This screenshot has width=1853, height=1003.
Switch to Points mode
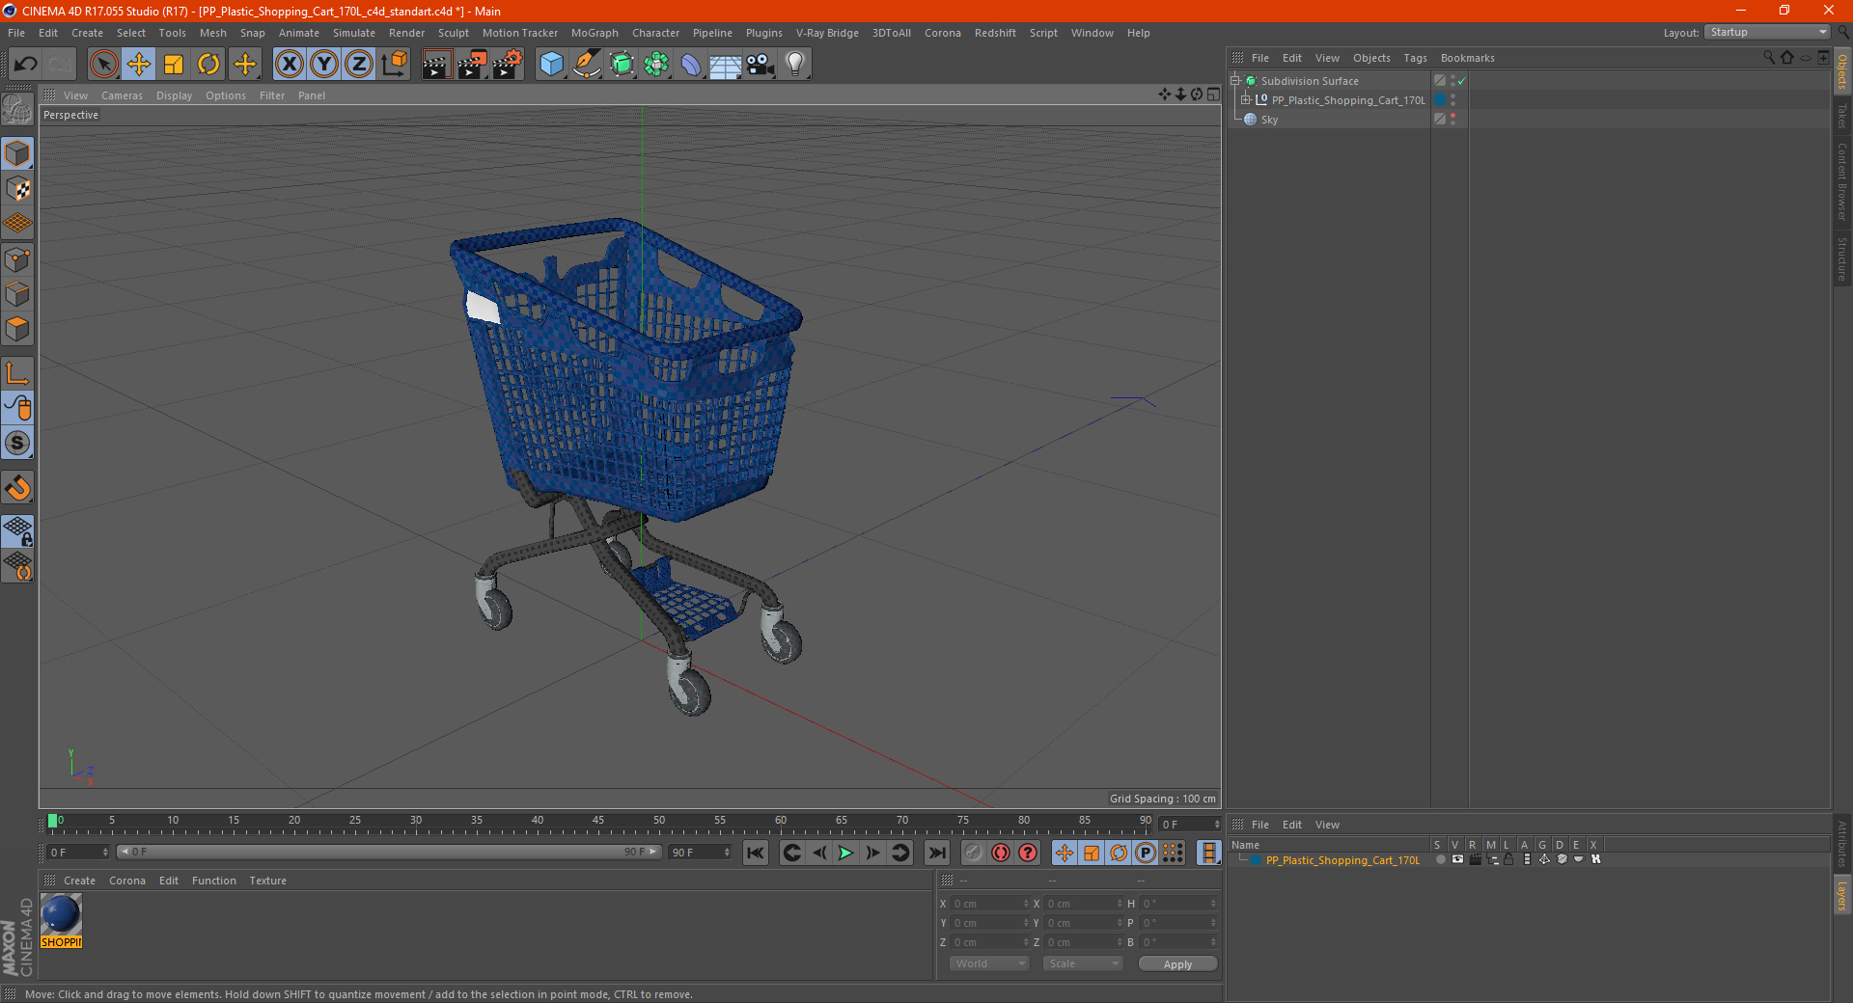(17, 259)
